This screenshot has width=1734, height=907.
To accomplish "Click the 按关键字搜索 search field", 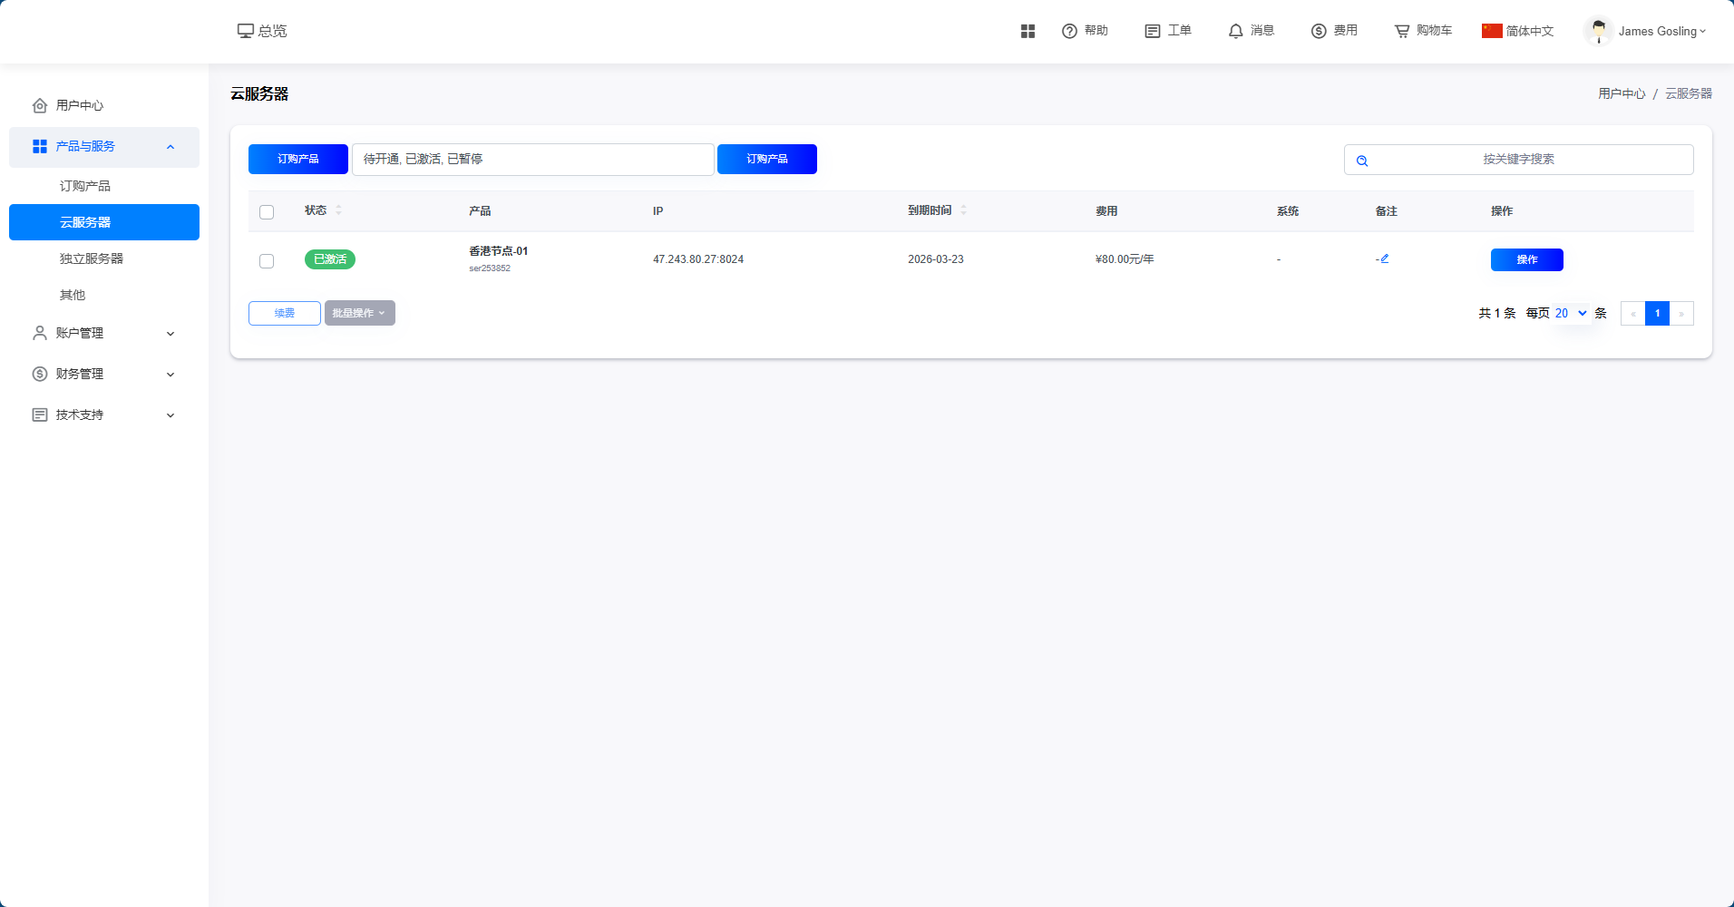I will 1519,159.
